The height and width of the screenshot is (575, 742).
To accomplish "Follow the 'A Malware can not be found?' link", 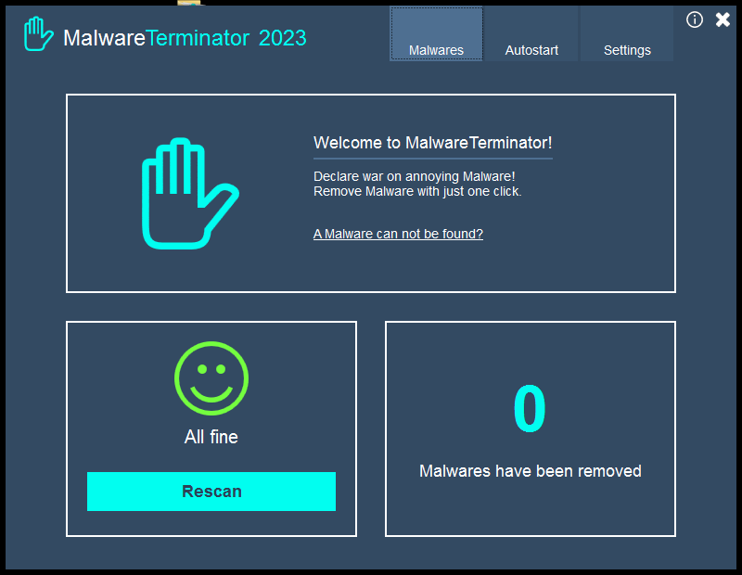I will pyautogui.click(x=398, y=234).
